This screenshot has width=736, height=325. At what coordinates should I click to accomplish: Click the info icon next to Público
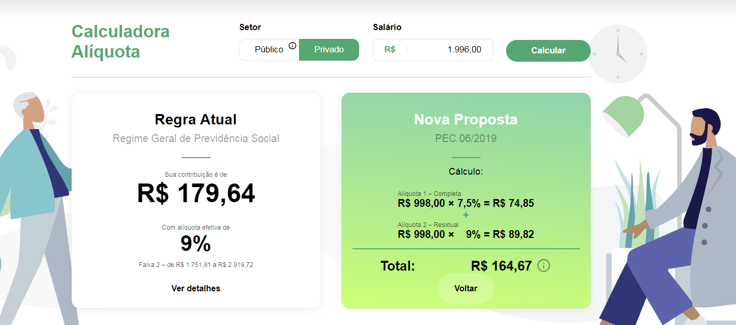coord(292,46)
